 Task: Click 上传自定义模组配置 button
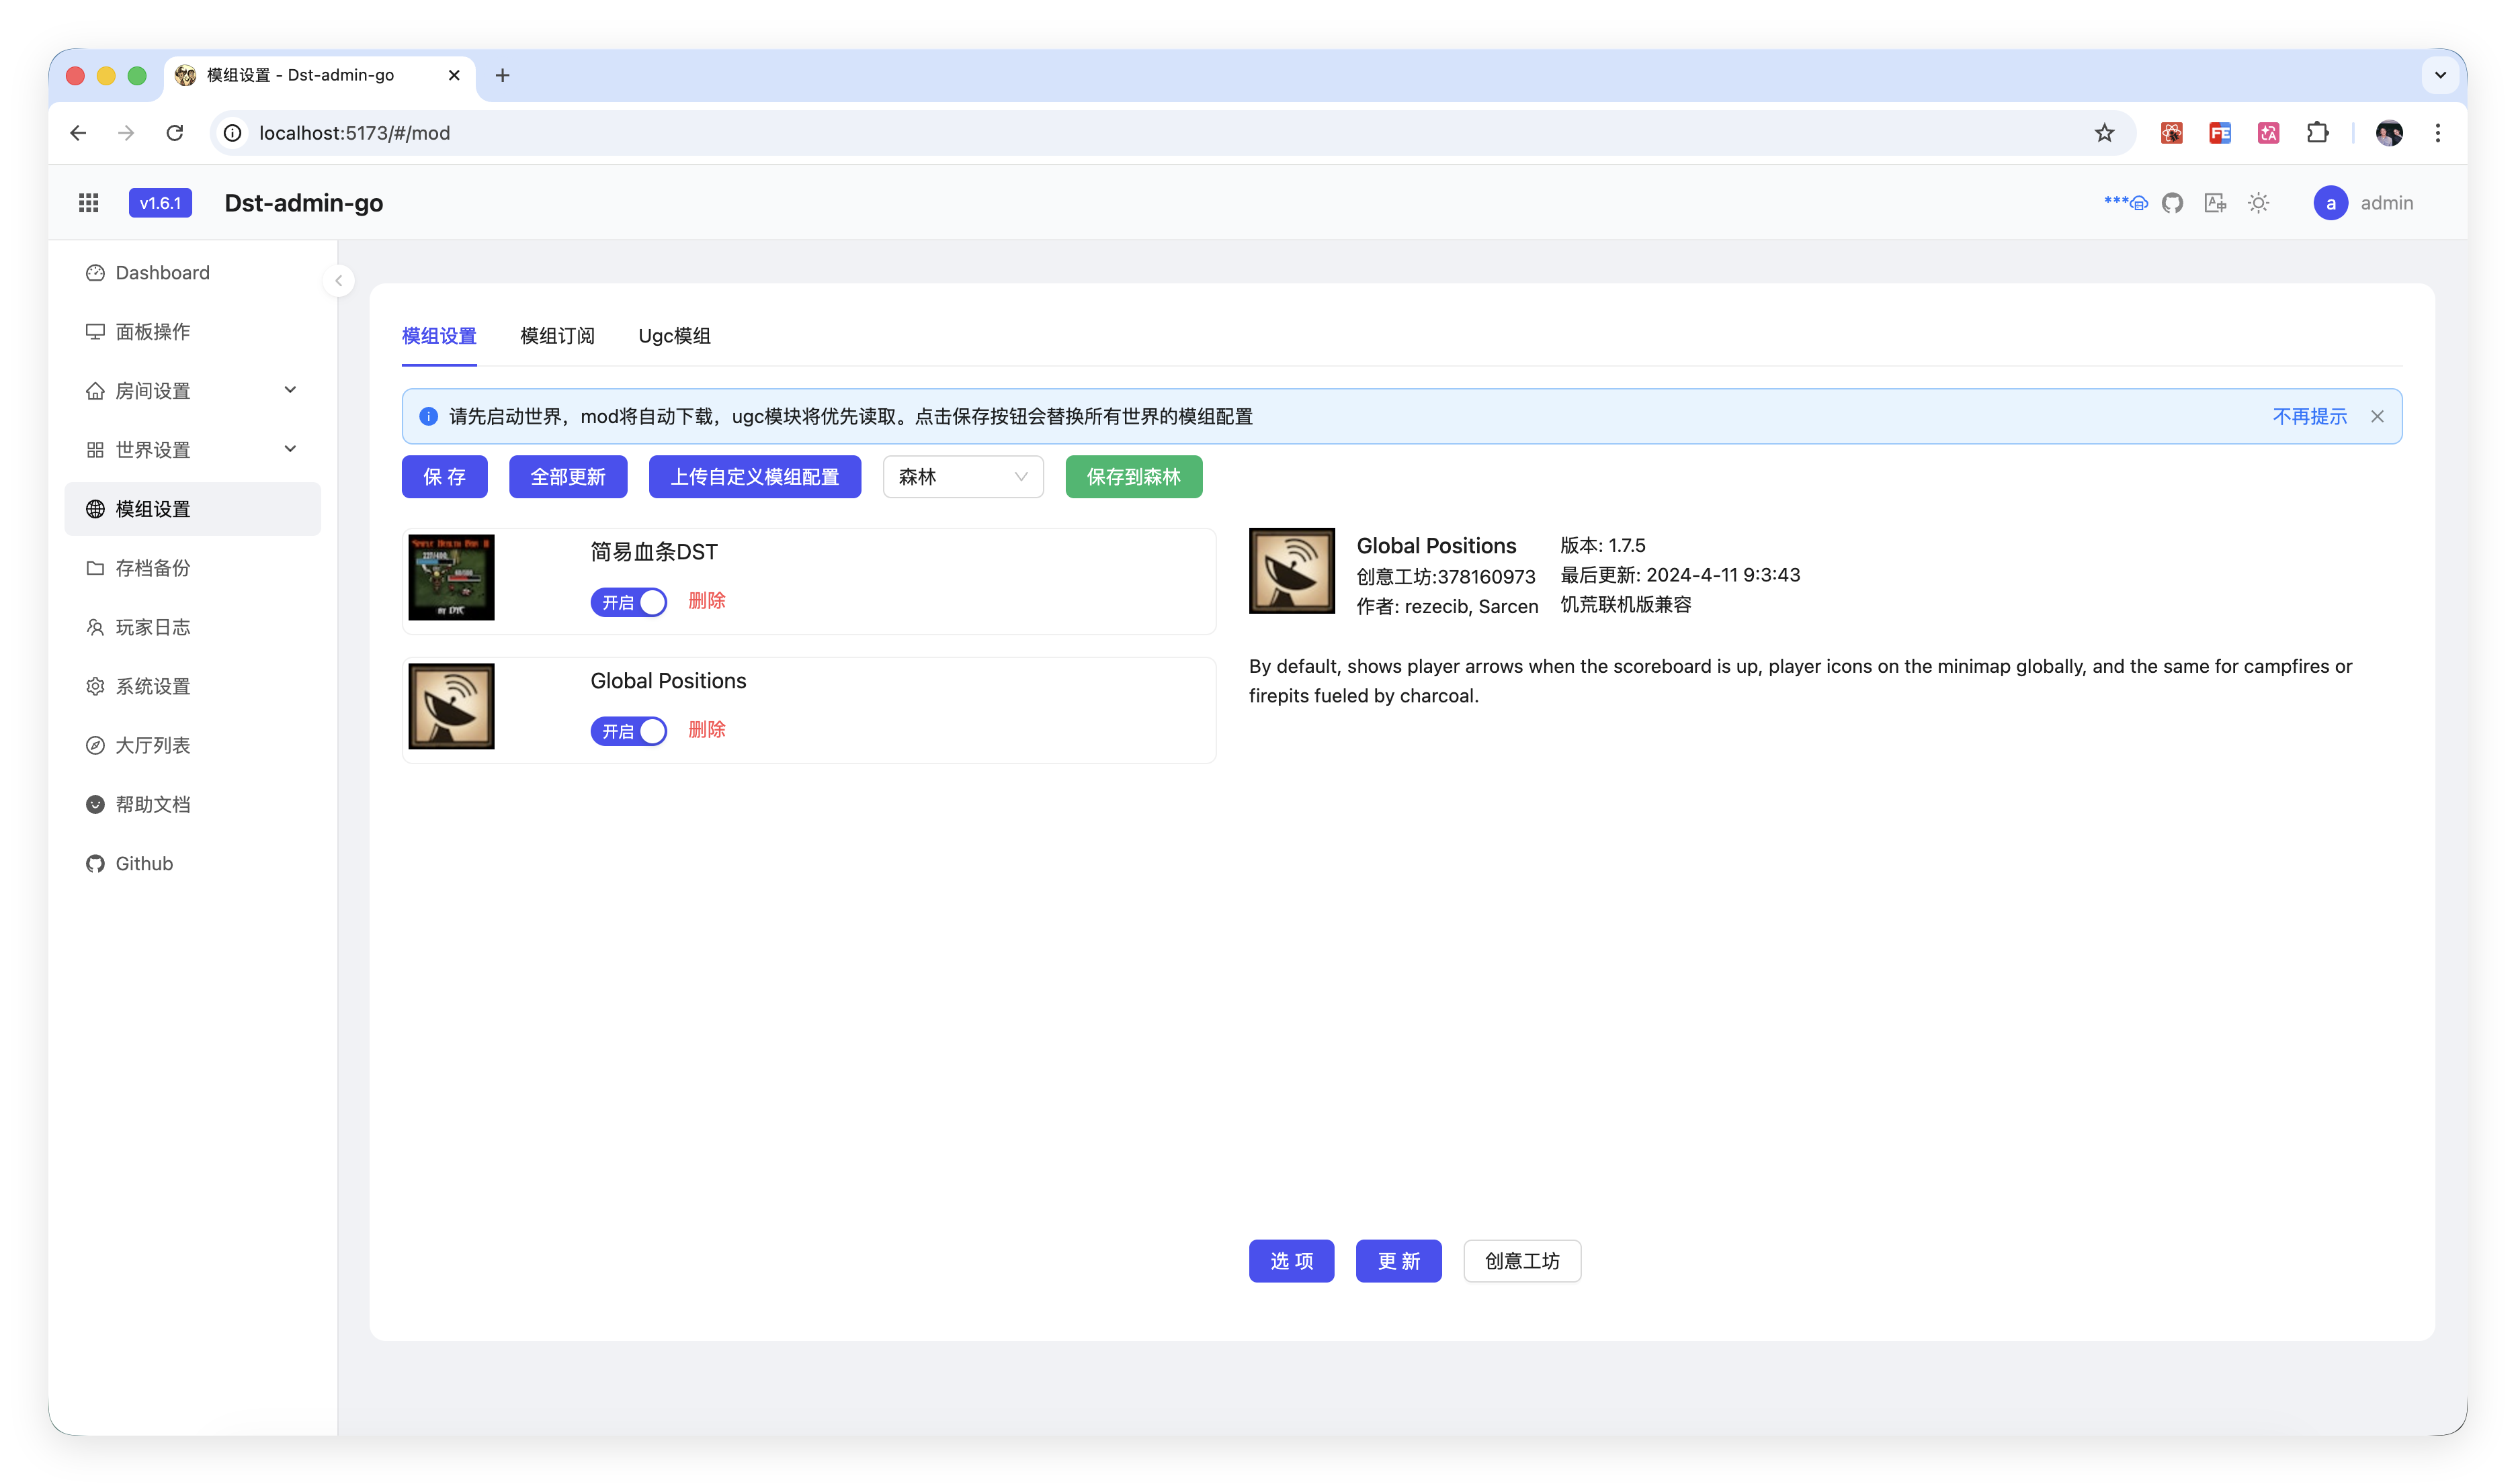[755, 477]
